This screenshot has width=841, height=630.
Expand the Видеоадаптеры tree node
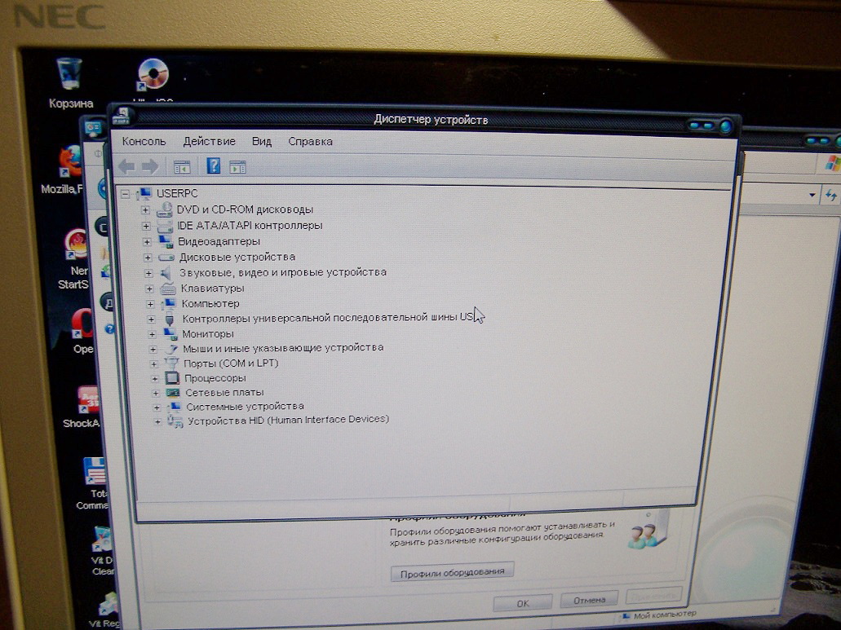(x=147, y=241)
